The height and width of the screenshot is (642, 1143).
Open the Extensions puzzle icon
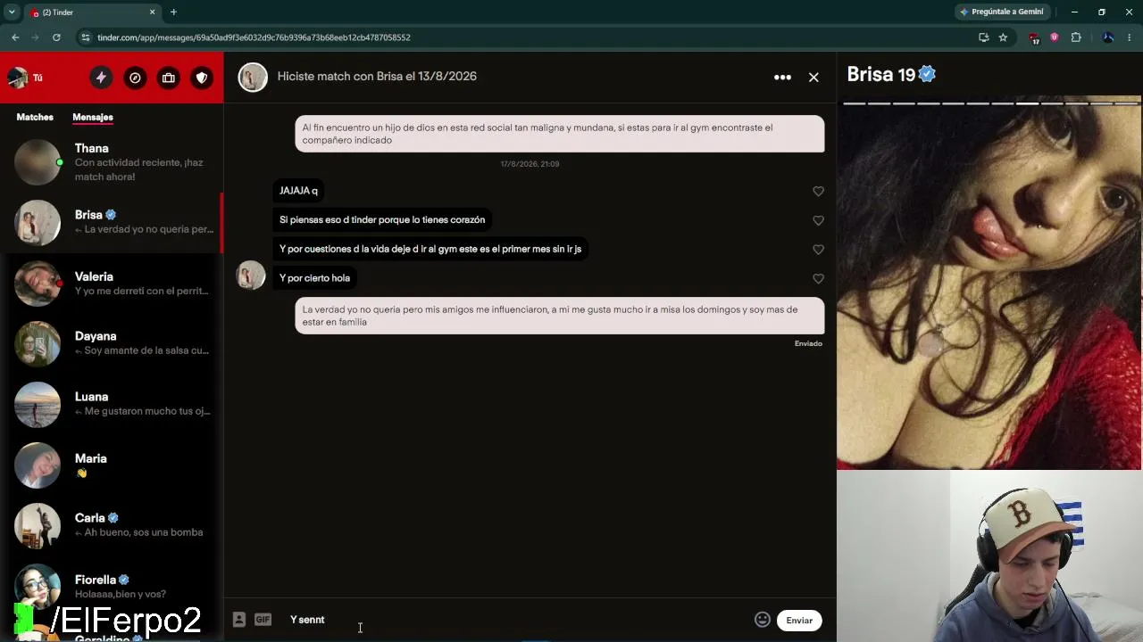pos(1076,37)
